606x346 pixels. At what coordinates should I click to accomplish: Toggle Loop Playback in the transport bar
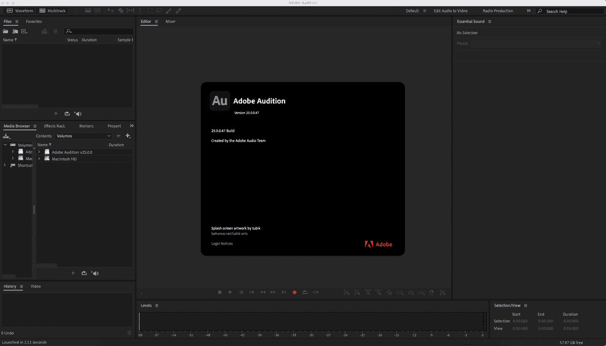pyautogui.click(x=305, y=292)
